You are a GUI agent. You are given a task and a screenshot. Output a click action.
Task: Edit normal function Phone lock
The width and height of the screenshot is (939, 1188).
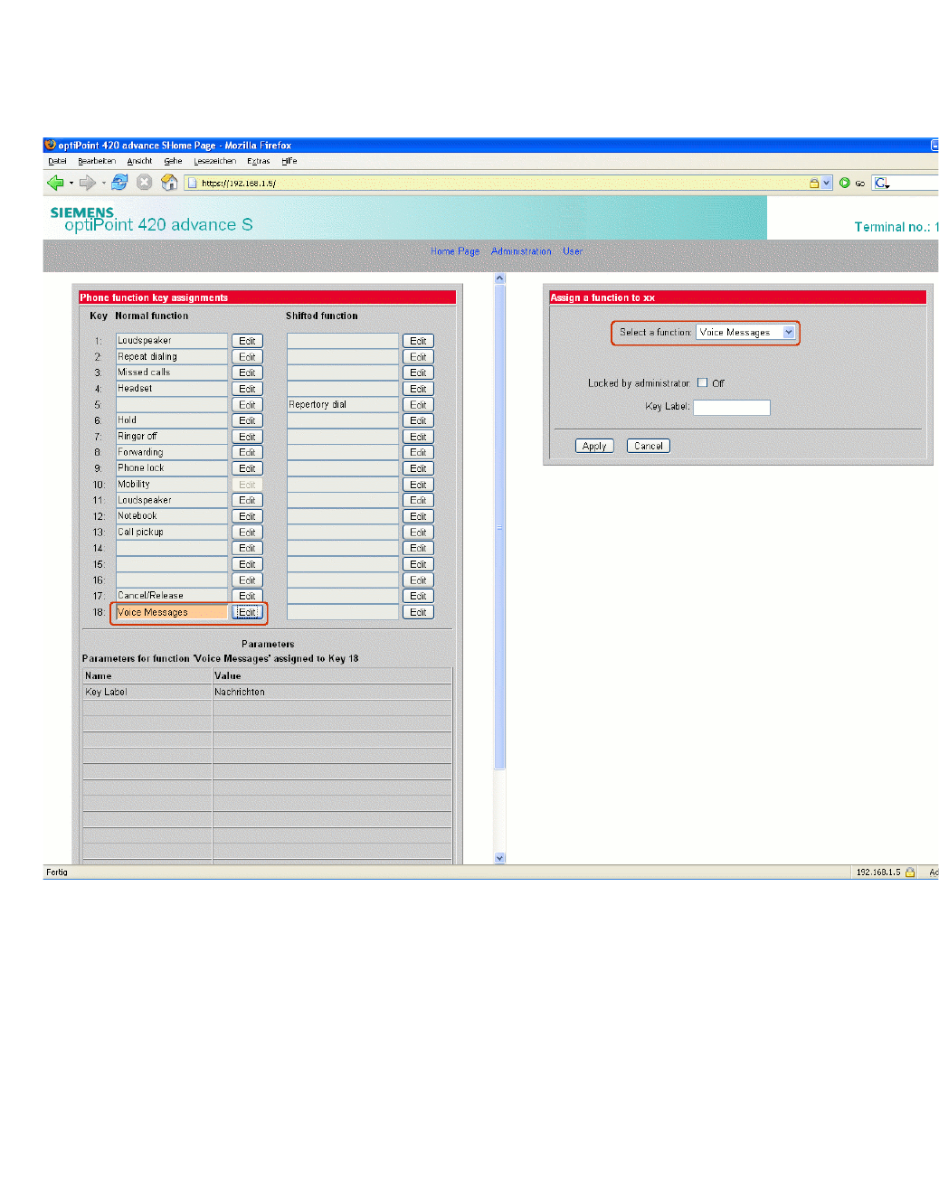tap(247, 468)
